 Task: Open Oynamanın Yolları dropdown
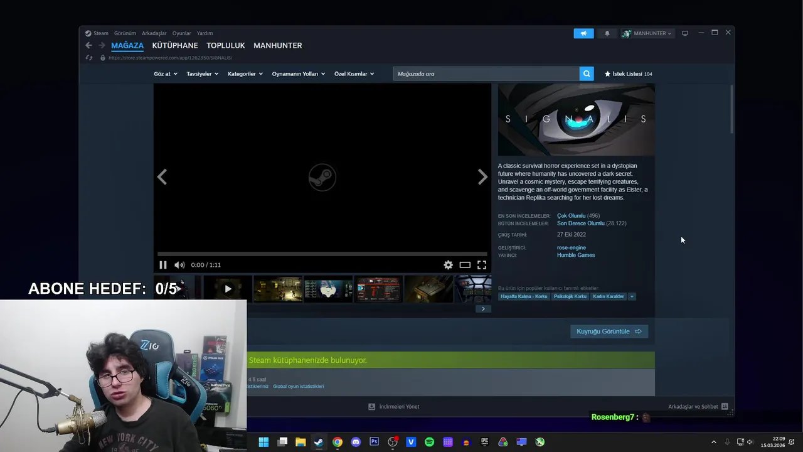[299, 73]
